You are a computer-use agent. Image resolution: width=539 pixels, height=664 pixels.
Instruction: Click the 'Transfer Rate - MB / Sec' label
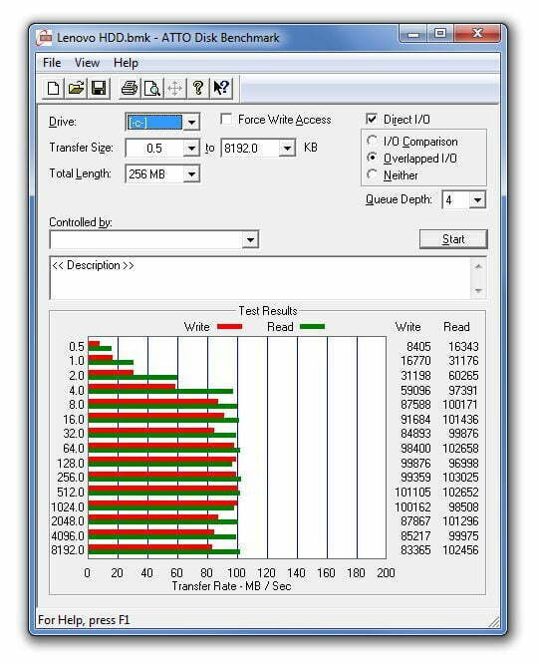(231, 586)
